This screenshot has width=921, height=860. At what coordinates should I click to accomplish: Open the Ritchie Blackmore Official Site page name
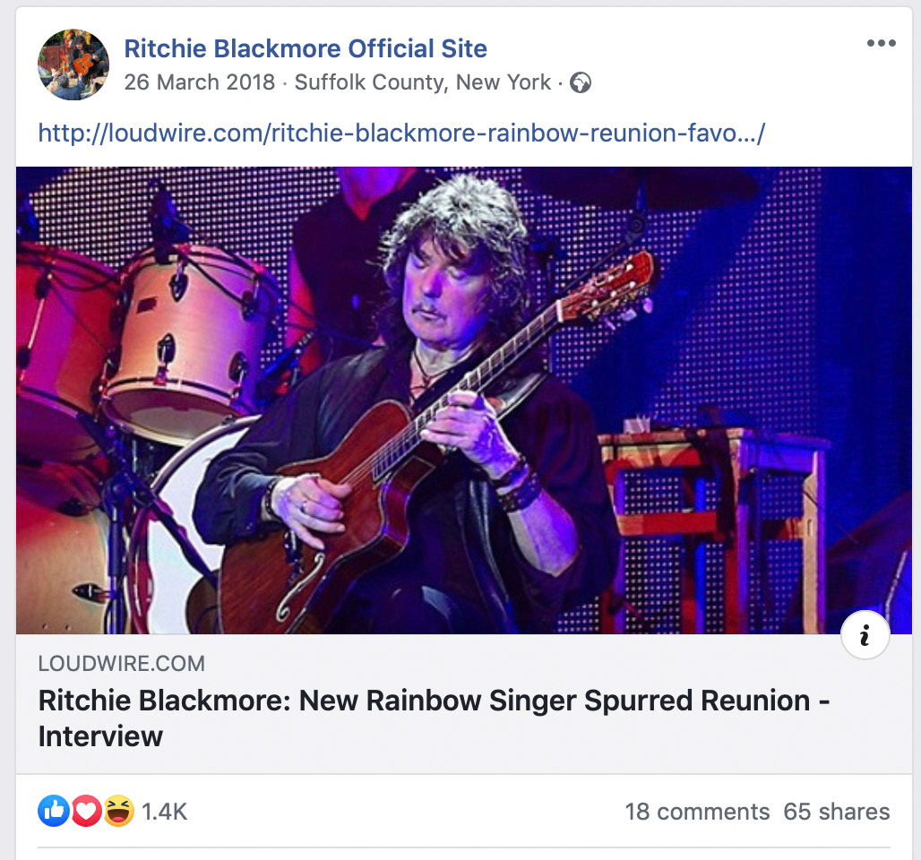pos(306,48)
